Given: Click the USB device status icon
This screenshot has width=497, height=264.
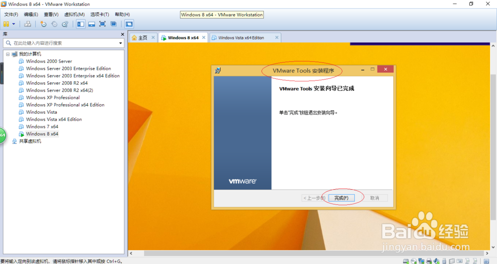Looking at the screenshot, I should pyautogui.click(x=444, y=261).
